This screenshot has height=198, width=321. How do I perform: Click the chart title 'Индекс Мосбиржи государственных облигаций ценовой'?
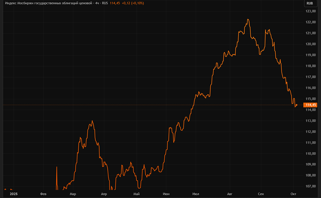click(48, 3)
